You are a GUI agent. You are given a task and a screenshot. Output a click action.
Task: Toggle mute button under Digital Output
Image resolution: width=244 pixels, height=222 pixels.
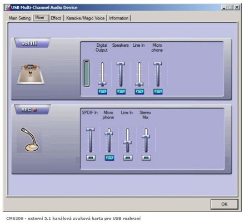(x=102, y=92)
